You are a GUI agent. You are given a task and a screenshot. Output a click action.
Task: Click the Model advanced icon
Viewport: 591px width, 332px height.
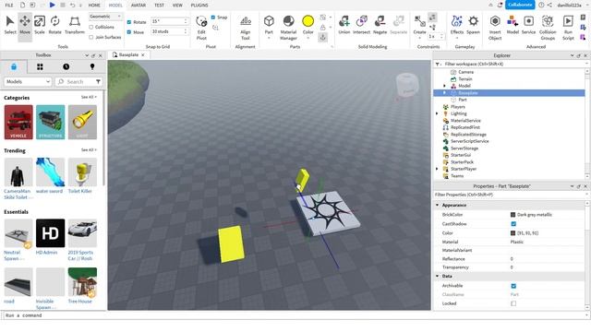[513, 25]
